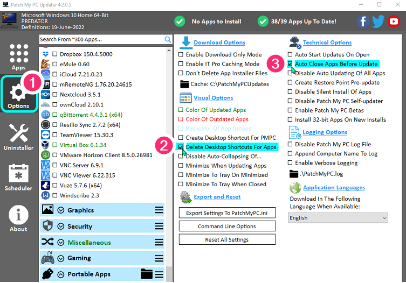Open the YouTube icon
The height and width of the screenshot is (283, 406).
coord(394,22)
